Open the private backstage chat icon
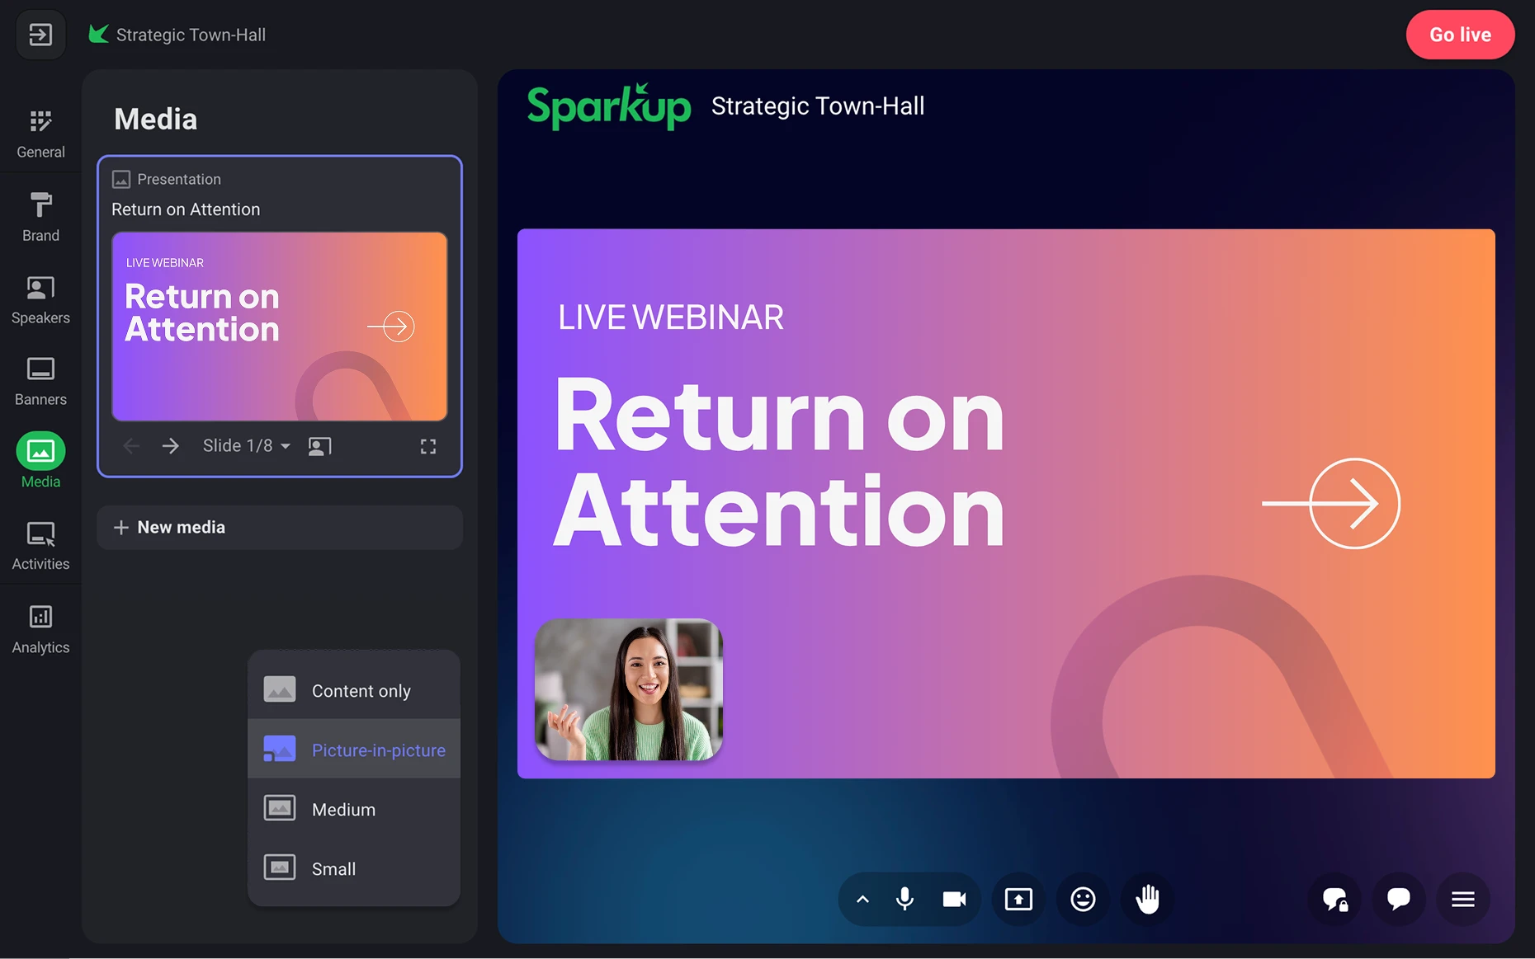The width and height of the screenshot is (1535, 959). pyautogui.click(x=1334, y=899)
